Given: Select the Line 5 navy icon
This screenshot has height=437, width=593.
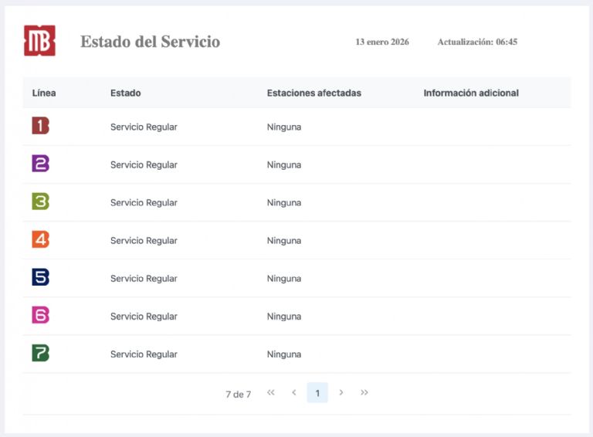Looking at the screenshot, I should pos(40,277).
